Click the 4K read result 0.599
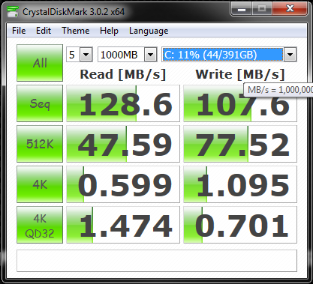313x284 pixels. coord(123,184)
